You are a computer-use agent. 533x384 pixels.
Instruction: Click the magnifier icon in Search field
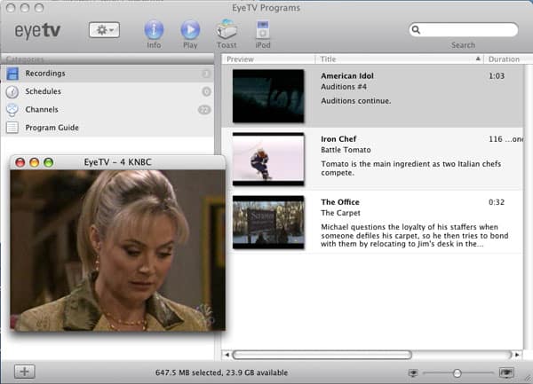coord(416,30)
